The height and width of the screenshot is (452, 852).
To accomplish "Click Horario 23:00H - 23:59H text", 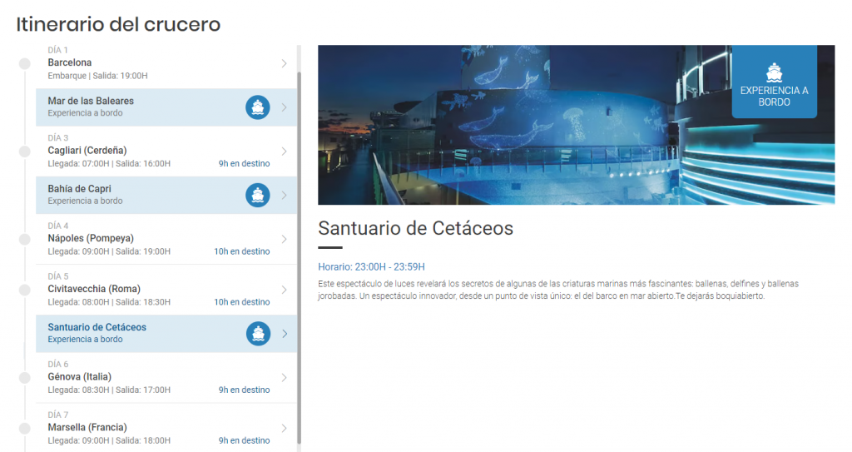I will pos(371,267).
